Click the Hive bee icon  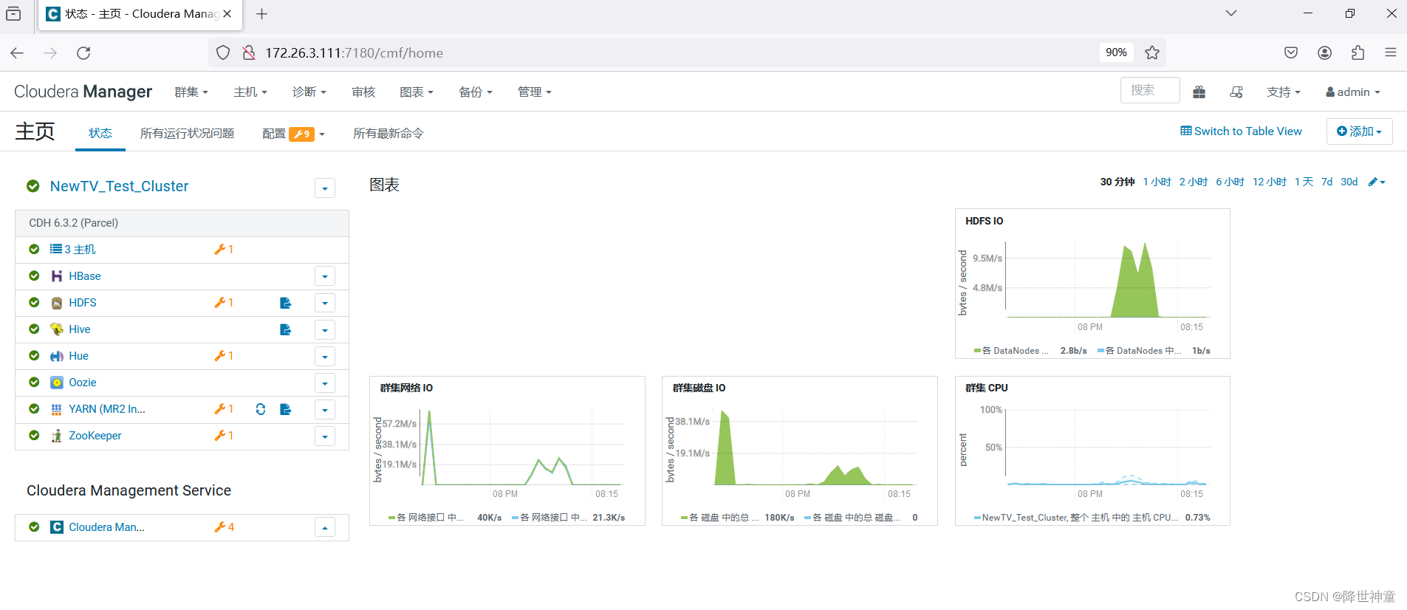(57, 329)
